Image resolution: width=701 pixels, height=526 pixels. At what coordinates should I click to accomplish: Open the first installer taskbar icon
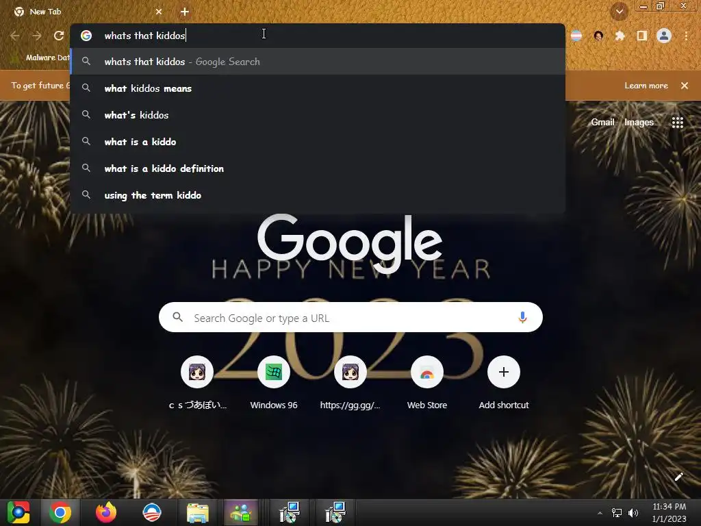(290, 512)
